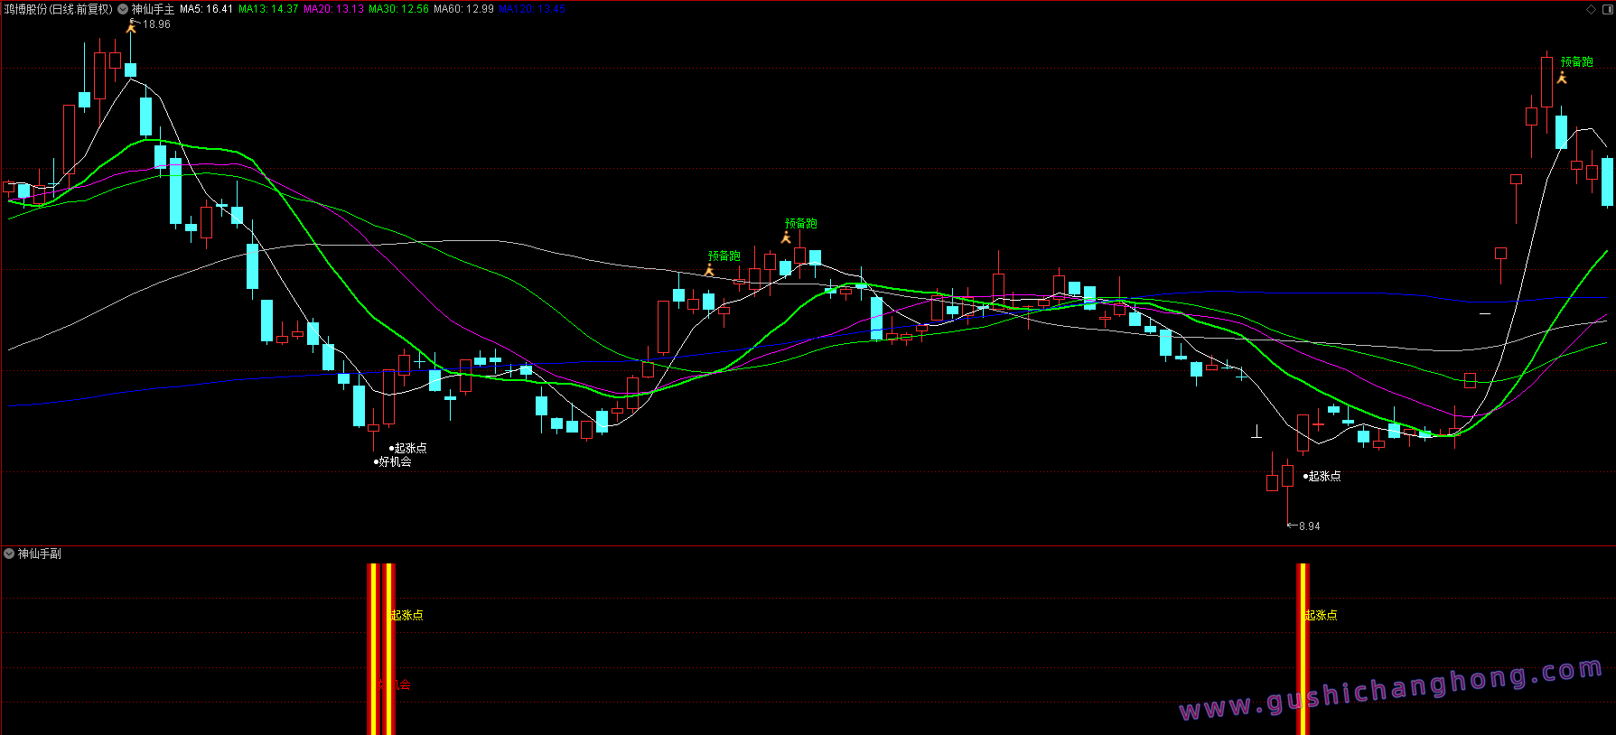Select the green MA13: 14.37 label
This screenshot has width=1616, height=735.
267,9
